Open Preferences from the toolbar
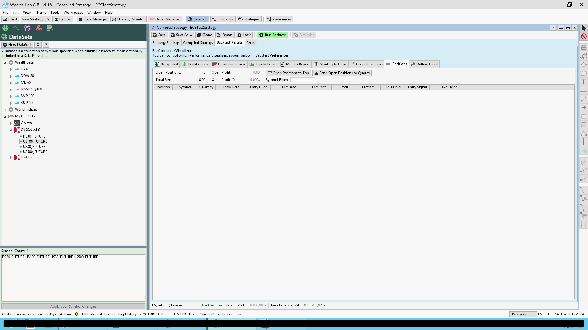This screenshot has width=588, height=330. (279, 19)
